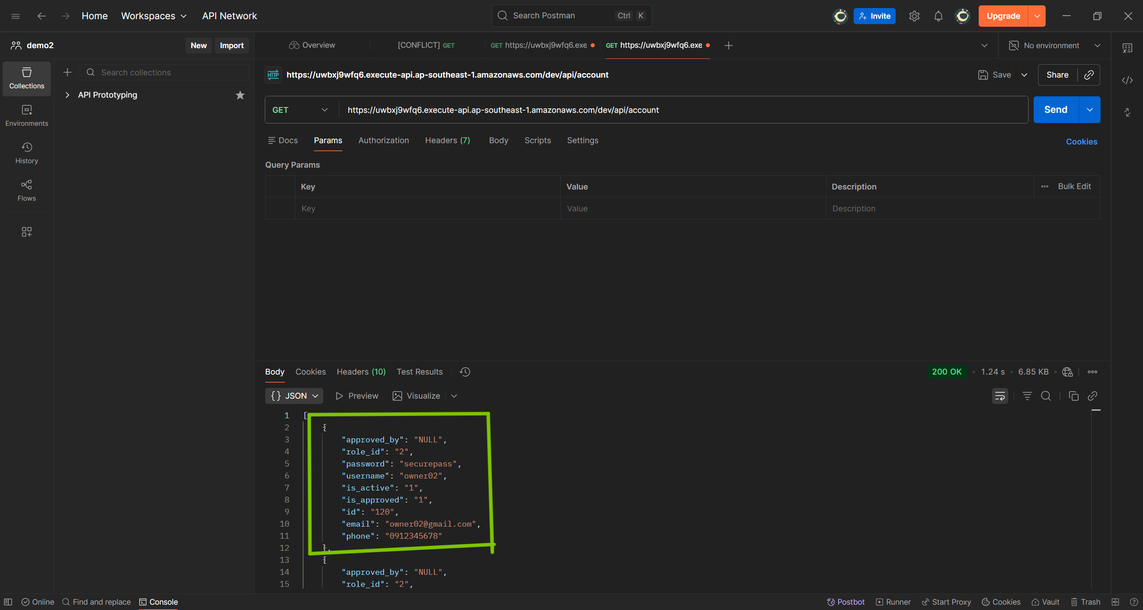Open the History sidebar panel
Viewport: 1143px width, 610px height.
(x=27, y=153)
